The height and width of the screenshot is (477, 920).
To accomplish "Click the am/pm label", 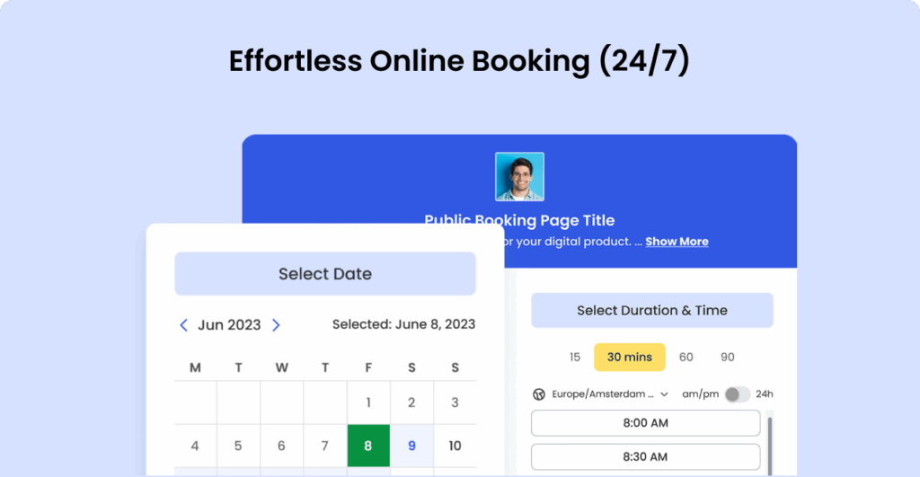I will [x=701, y=394].
